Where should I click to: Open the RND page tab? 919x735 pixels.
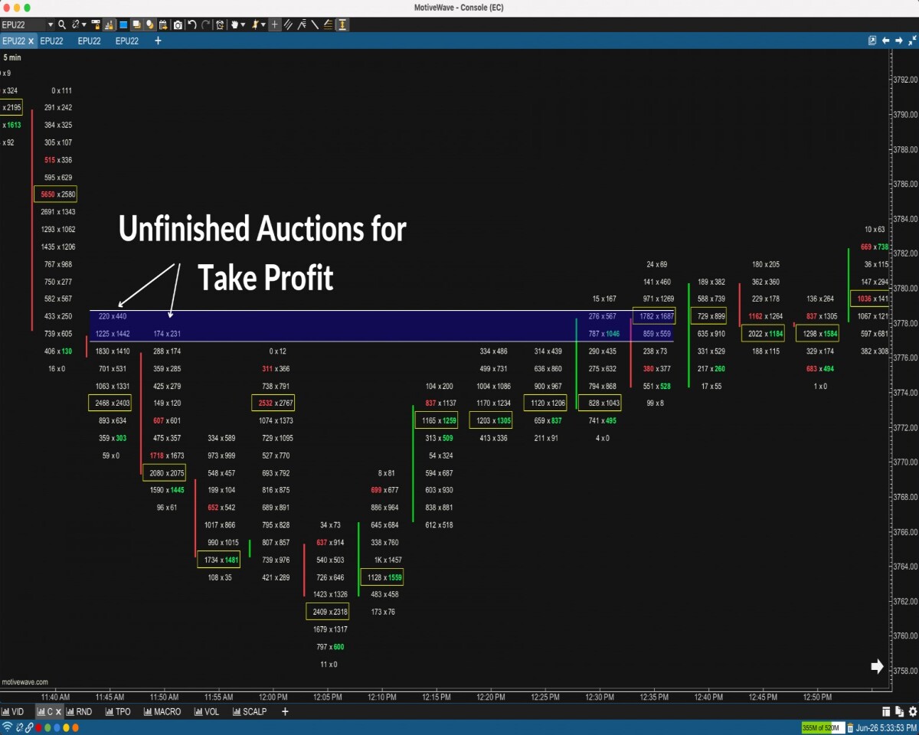79,712
